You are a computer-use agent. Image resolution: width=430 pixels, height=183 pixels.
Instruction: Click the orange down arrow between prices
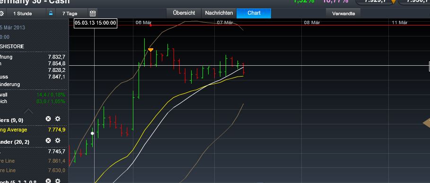point(394,1)
